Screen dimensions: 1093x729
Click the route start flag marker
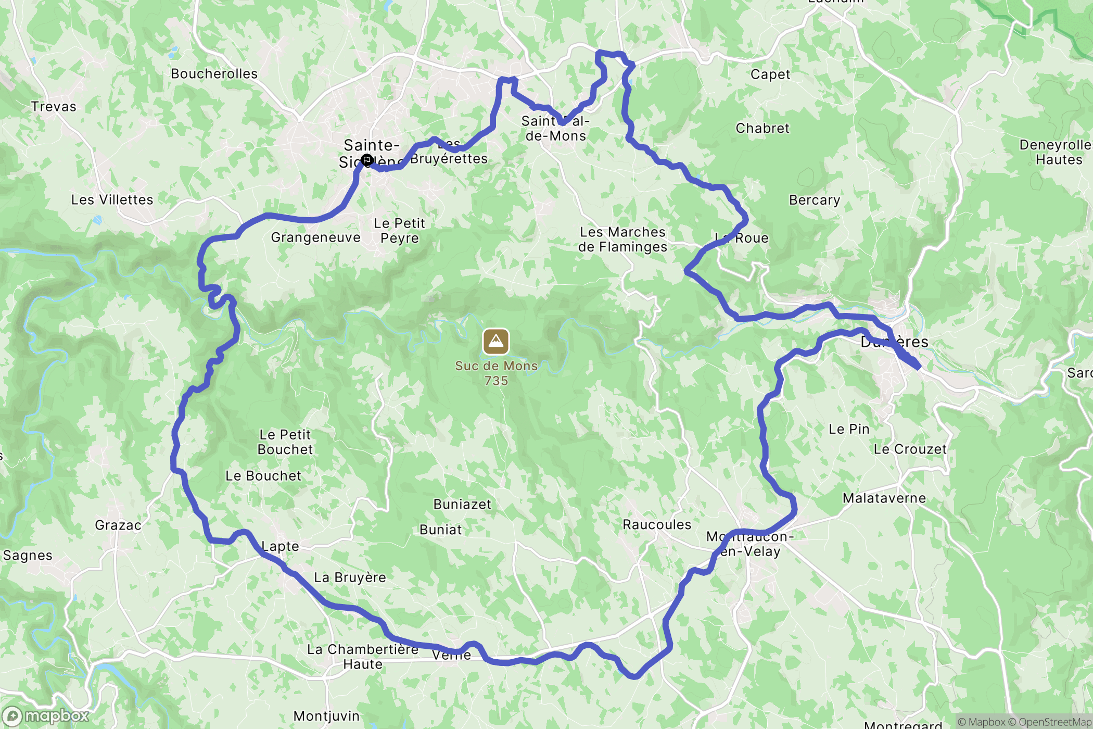click(366, 160)
